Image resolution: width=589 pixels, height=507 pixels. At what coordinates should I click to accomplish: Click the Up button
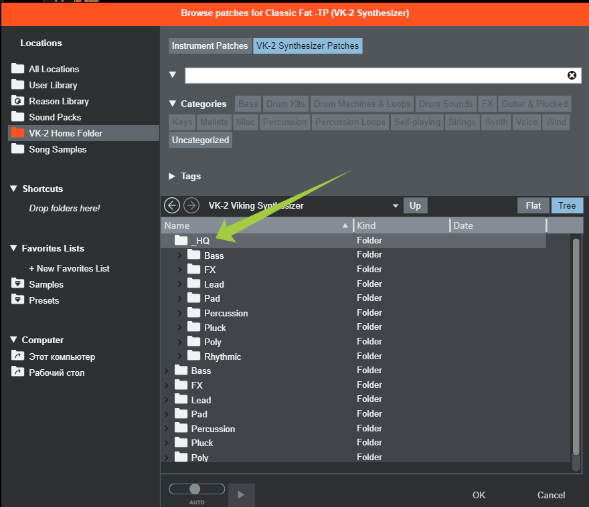click(415, 205)
